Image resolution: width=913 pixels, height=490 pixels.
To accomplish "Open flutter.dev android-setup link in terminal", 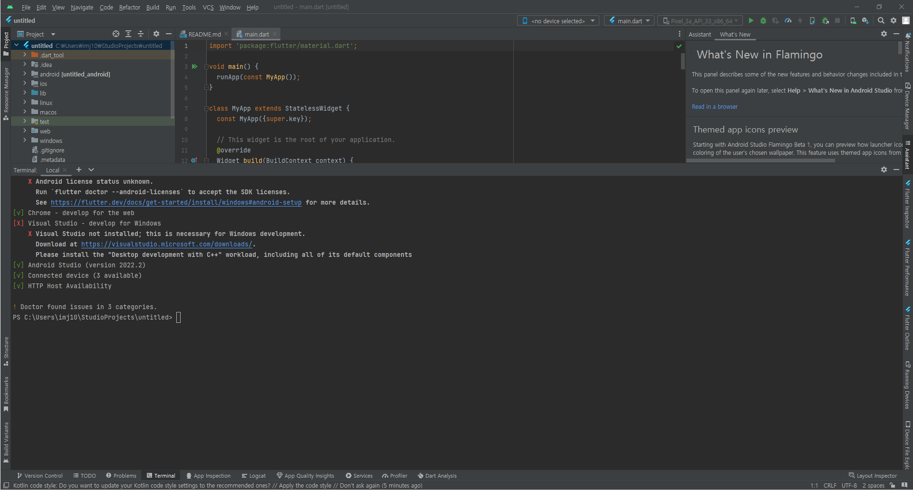I will [x=176, y=202].
